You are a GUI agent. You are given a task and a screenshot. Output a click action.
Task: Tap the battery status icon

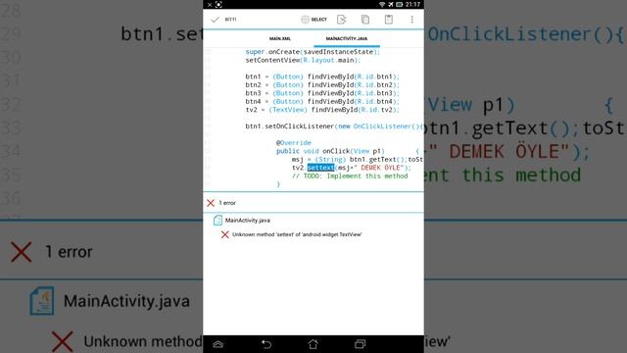click(399, 4)
